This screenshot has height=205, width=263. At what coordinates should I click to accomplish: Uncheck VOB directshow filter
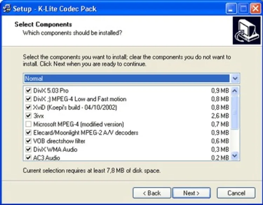[x=28, y=141]
